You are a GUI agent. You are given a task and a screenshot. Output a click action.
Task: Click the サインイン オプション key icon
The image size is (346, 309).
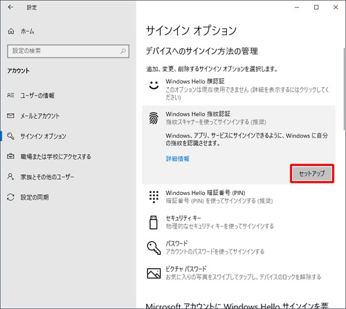[x=10, y=136]
